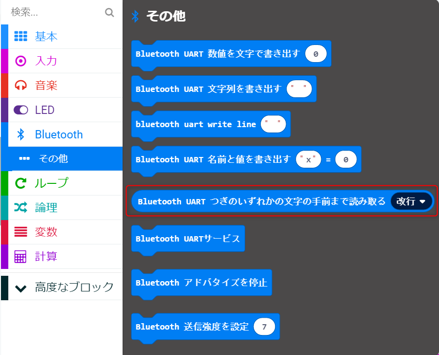This screenshot has width=439, height=355.
Task: Click the 変数 category icon
Action: [x=21, y=232]
